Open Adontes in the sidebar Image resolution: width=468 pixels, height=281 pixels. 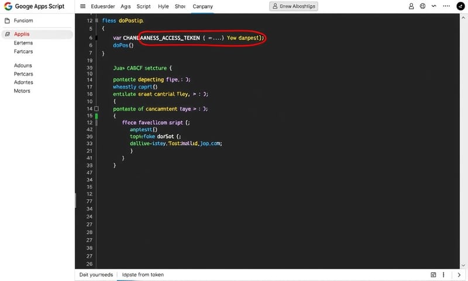pos(23,82)
